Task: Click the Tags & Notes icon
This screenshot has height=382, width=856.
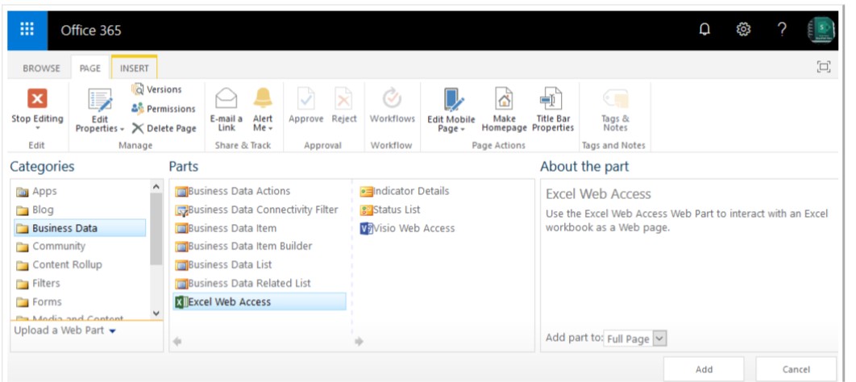Action: [x=616, y=99]
